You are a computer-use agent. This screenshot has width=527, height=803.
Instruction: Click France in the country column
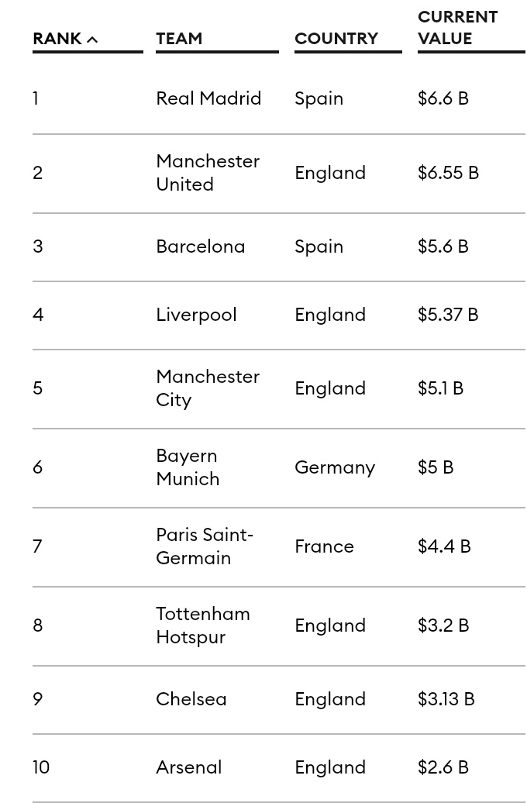coord(324,546)
